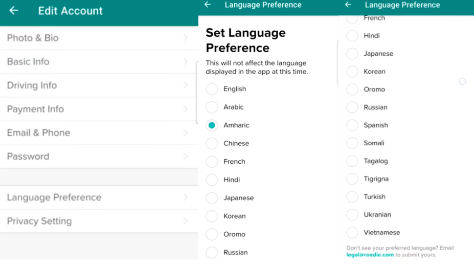474x264 pixels.
Task: Expand the Payment Info chevron
Action: pos(185,109)
